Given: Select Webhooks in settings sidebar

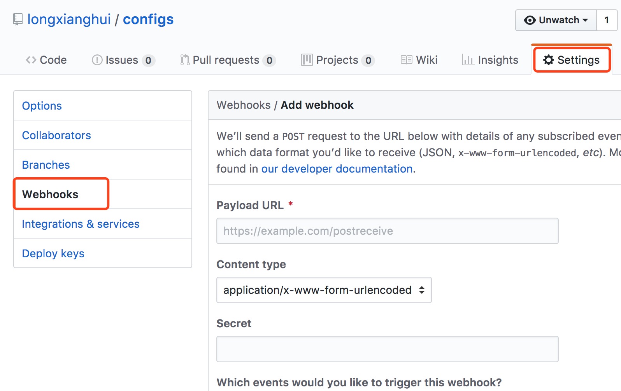Looking at the screenshot, I should (103, 194).
